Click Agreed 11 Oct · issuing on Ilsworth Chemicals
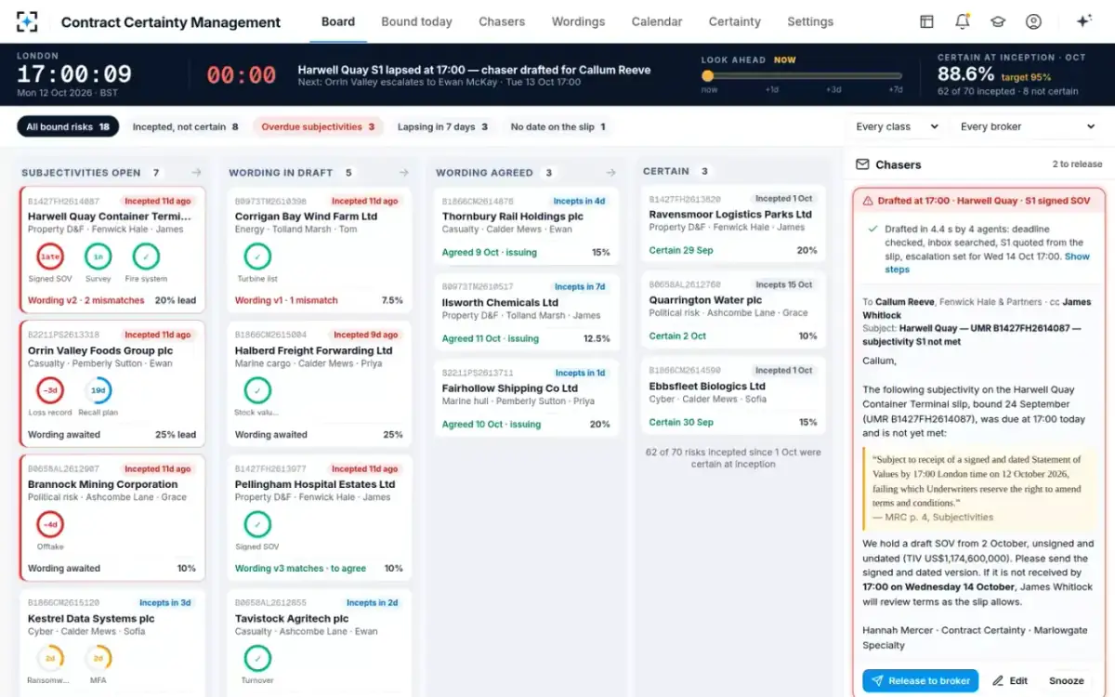This screenshot has width=1115, height=697. point(491,338)
